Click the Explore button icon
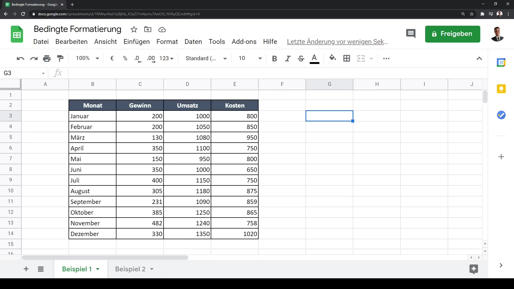Screen dimensions: 514x289 tap(474, 269)
